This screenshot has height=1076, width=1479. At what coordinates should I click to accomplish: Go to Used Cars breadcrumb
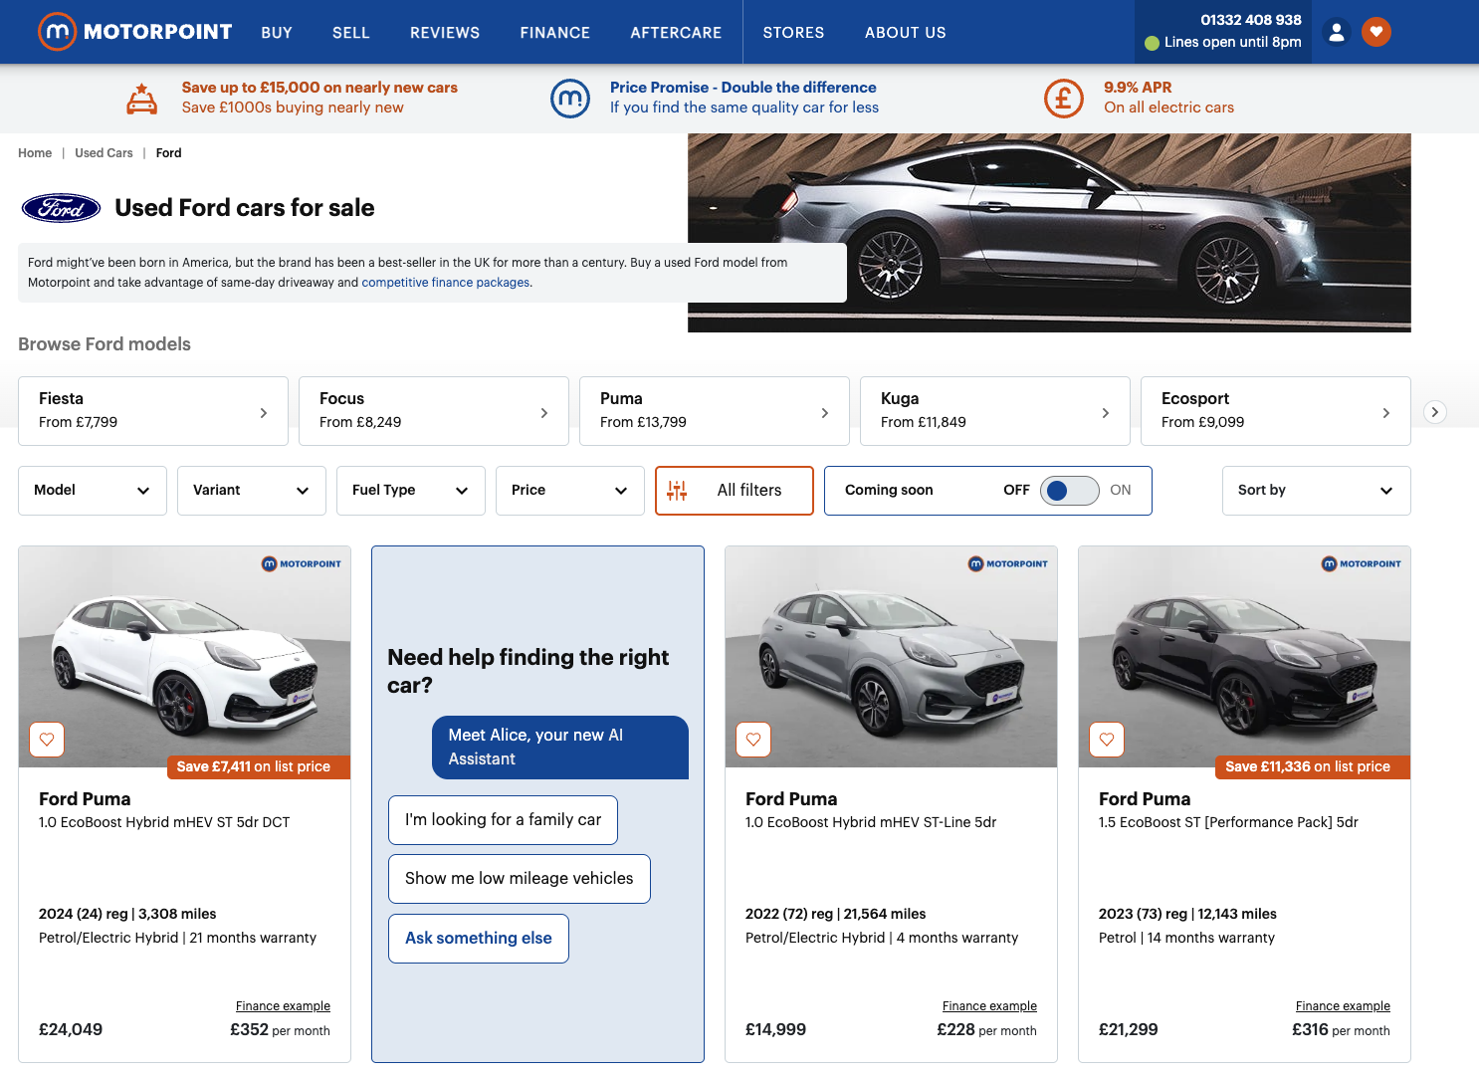point(104,153)
